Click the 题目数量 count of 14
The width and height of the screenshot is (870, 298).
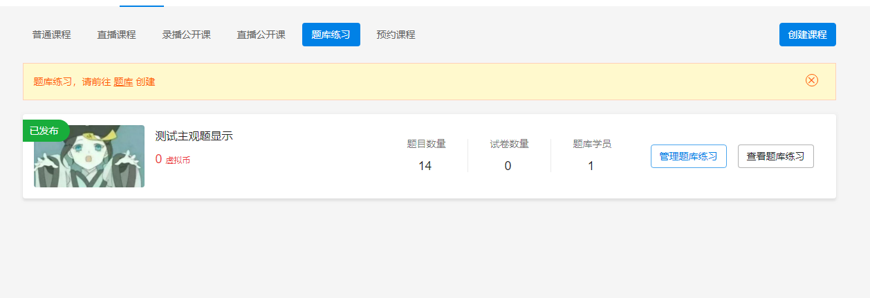point(425,166)
